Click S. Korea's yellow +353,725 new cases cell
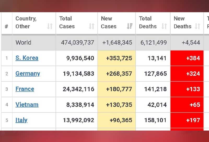 [117, 58]
